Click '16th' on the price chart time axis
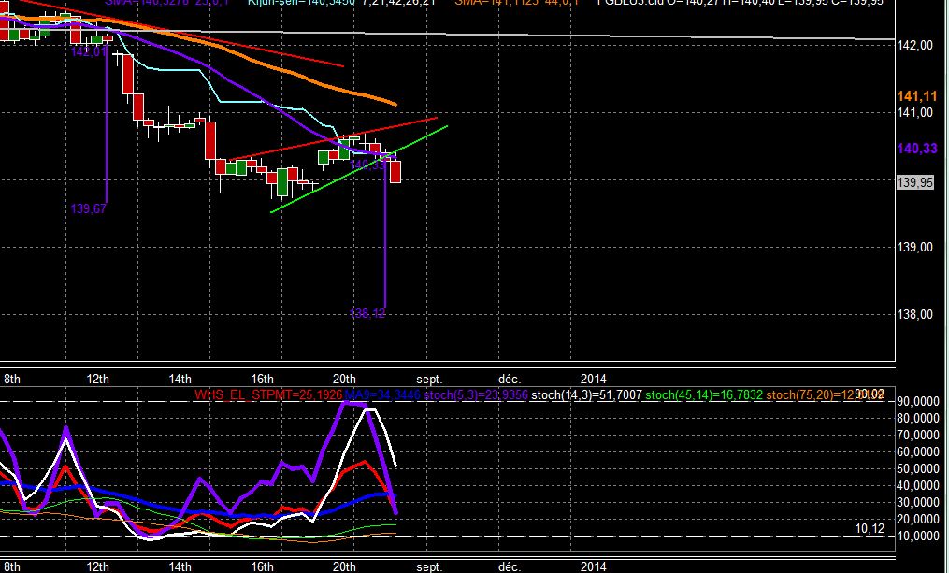Viewport: 949px width, 573px height. pyautogui.click(x=262, y=380)
